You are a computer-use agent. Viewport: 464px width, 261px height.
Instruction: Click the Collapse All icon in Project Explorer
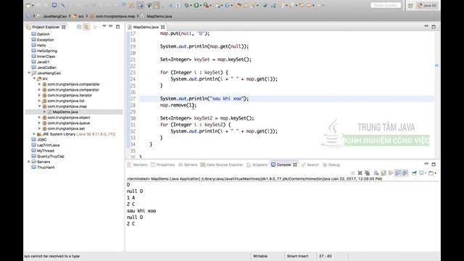[79, 27]
